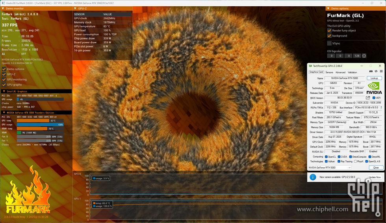Click the Update Now button
The image size is (386, 223).
(375, 177)
